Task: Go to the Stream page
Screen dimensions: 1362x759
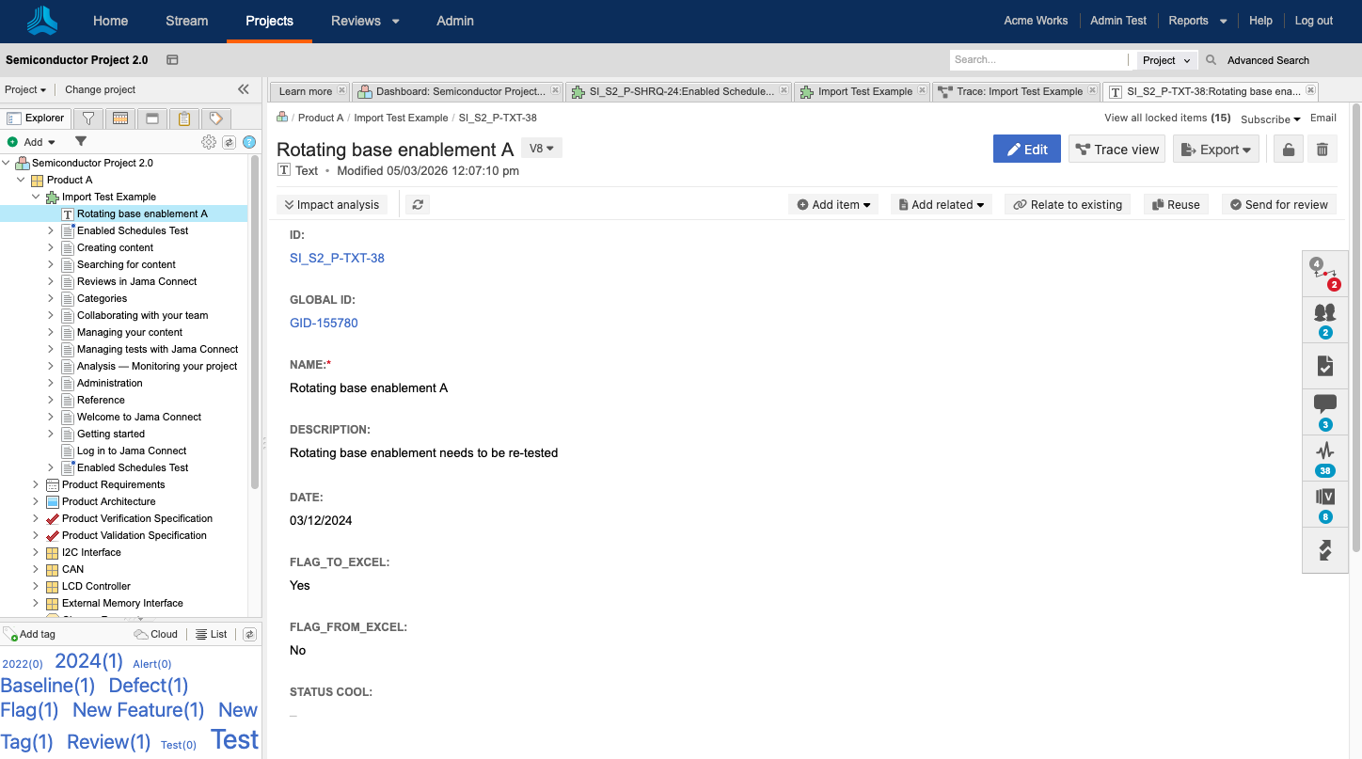Action: 187,21
